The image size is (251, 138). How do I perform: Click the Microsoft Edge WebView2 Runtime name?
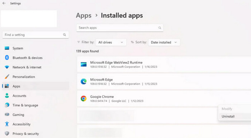pos(116,62)
